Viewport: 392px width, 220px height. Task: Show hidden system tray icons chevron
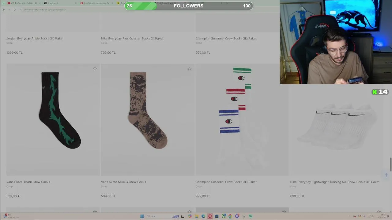click(x=350, y=216)
